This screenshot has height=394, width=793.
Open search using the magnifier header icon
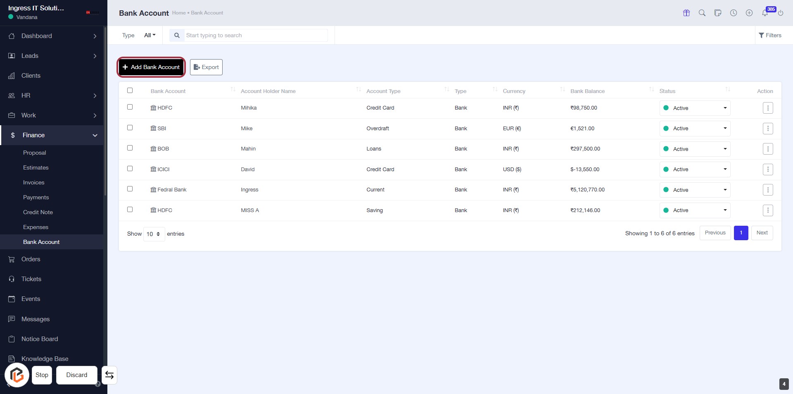(x=702, y=13)
